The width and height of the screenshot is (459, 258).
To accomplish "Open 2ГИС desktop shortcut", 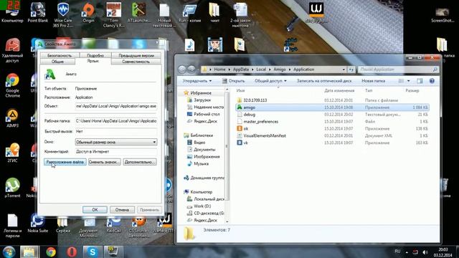I will pyautogui.click(x=12, y=153).
